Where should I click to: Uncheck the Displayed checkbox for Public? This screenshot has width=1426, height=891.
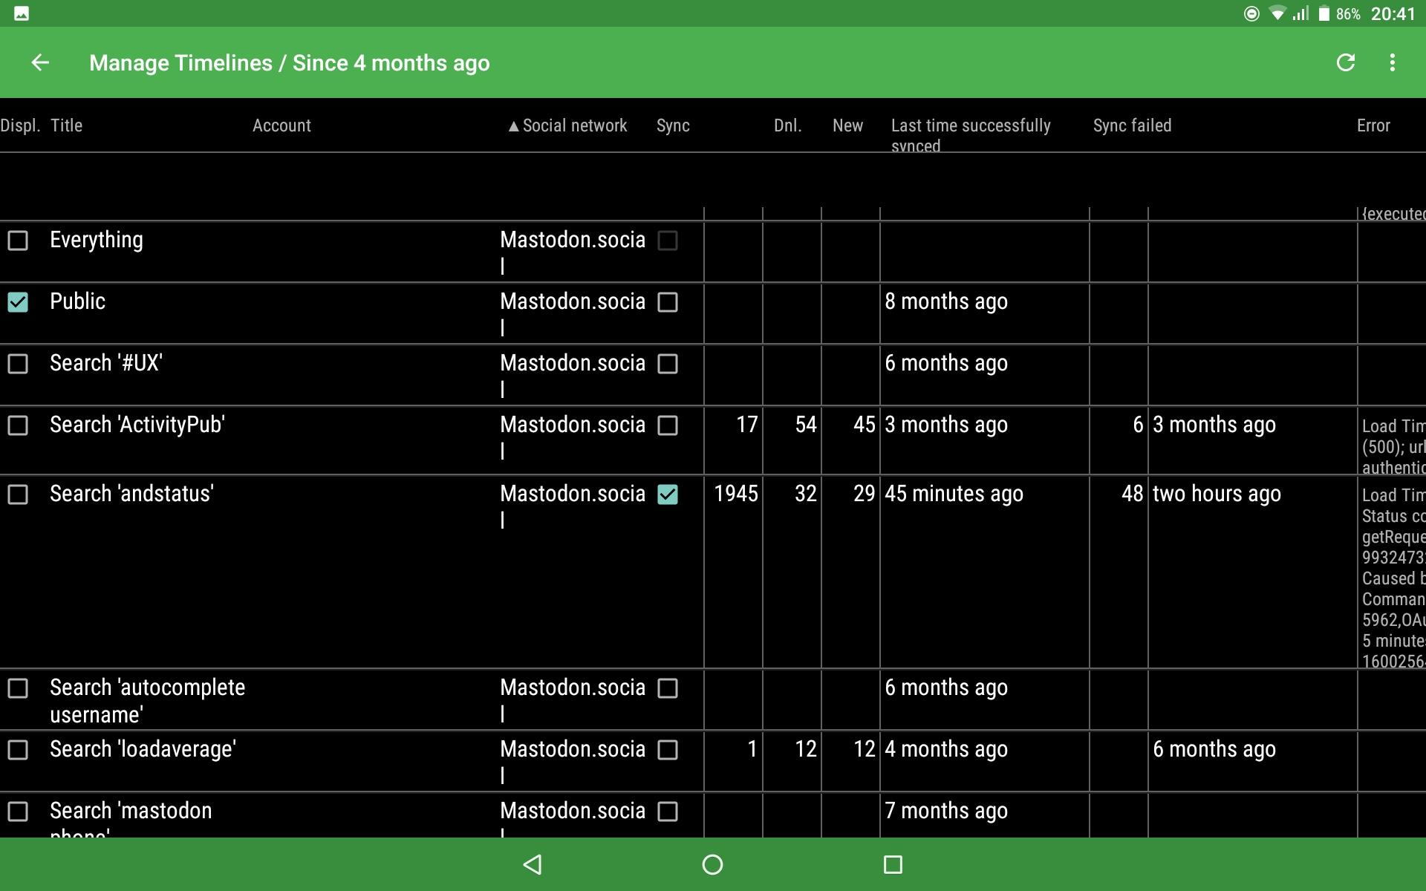[18, 302]
